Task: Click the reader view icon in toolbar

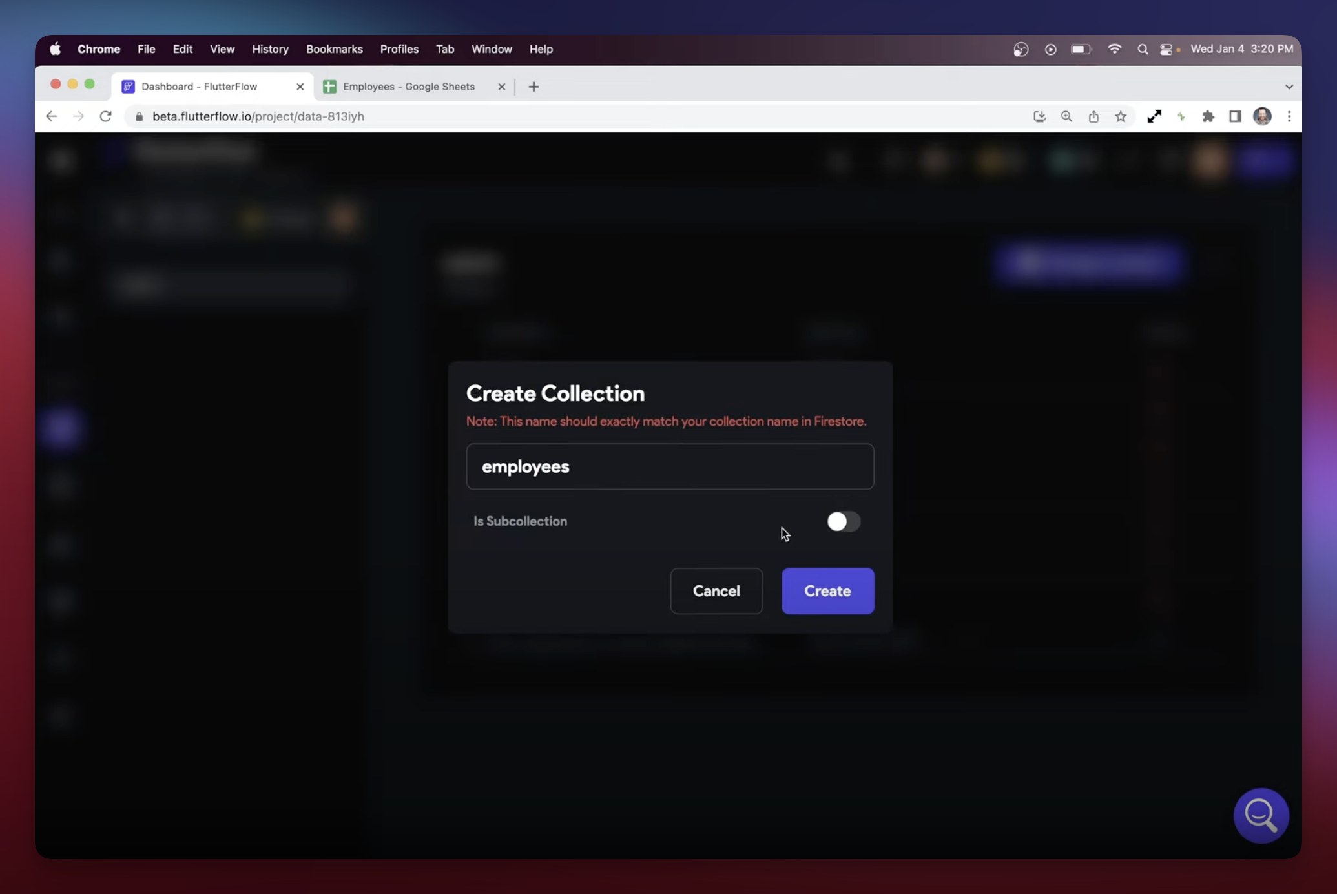Action: pyautogui.click(x=1234, y=116)
